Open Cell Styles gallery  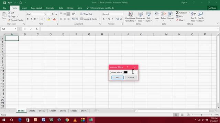[x=148, y=17]
